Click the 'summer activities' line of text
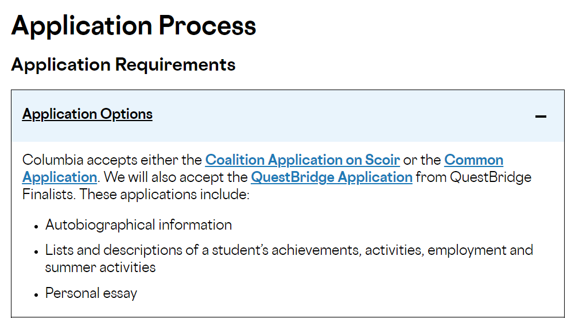Image resolution: width=571 pixels, height=318 pixels. pos(100,267)
